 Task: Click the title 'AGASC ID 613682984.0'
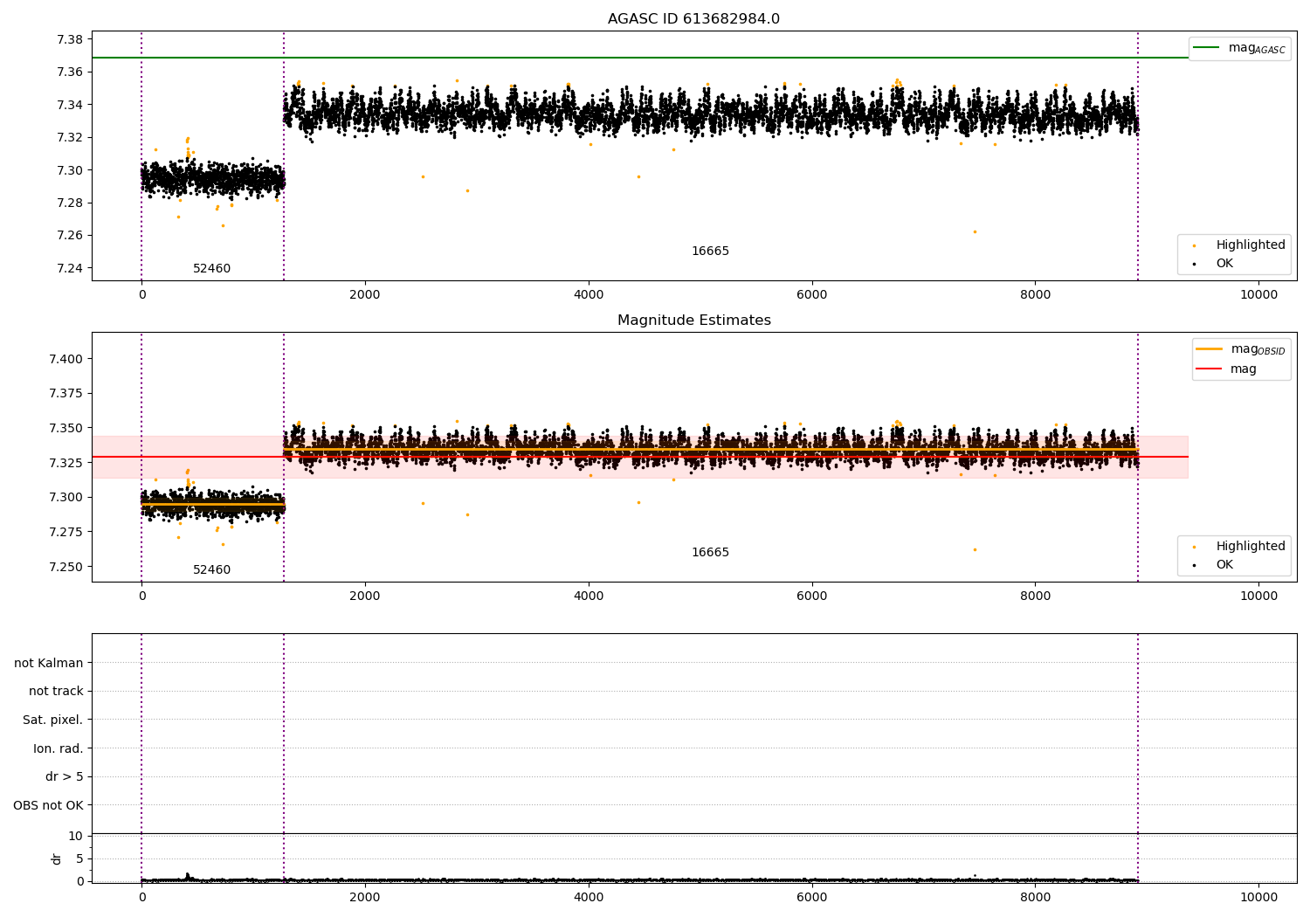point(693,19)
